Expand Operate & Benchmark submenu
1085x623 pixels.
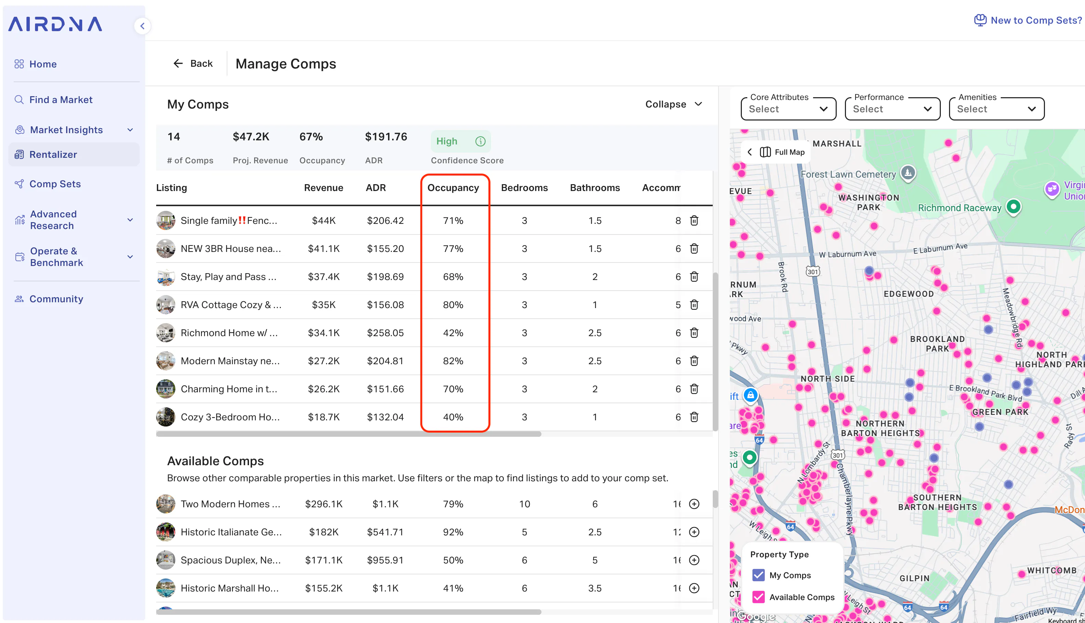click(130, 257)
